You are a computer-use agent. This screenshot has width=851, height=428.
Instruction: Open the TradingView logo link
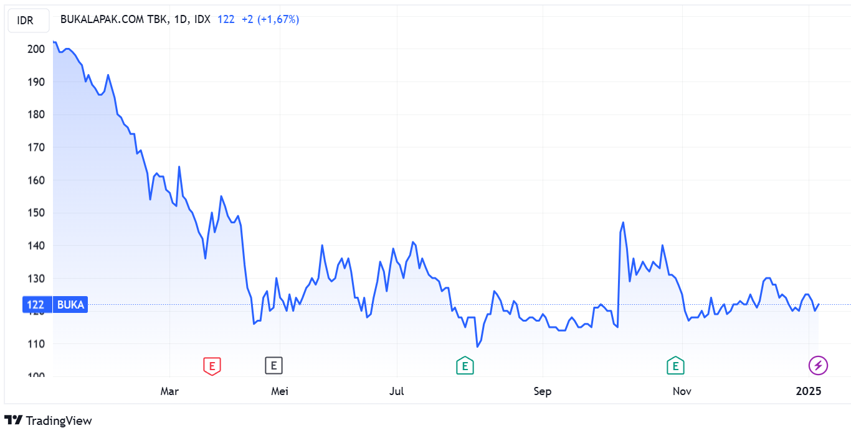tap(48, 421)
